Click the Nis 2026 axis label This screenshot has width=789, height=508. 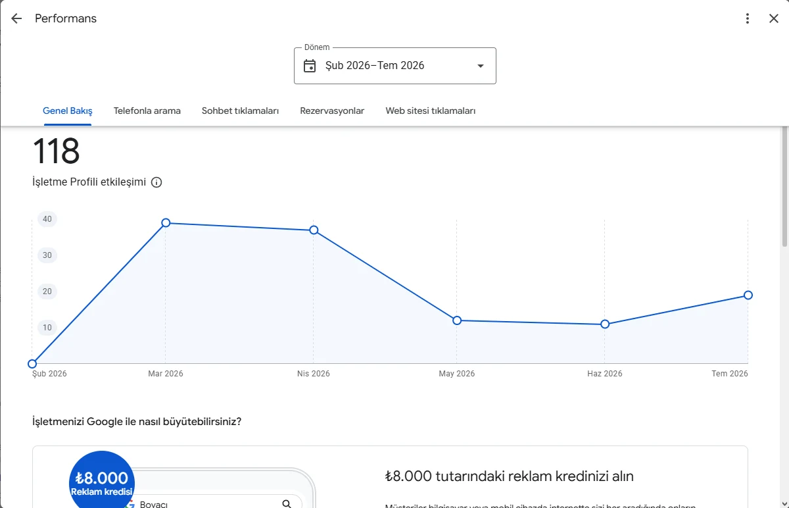(314, 374)
